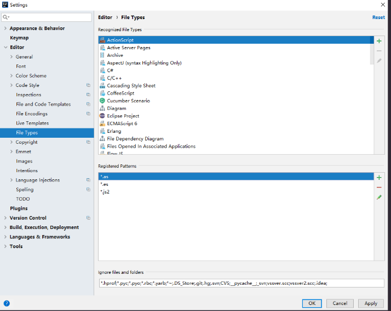Expand the Copyright node
This screenshot has width=391, height=311.
[11, 142]
